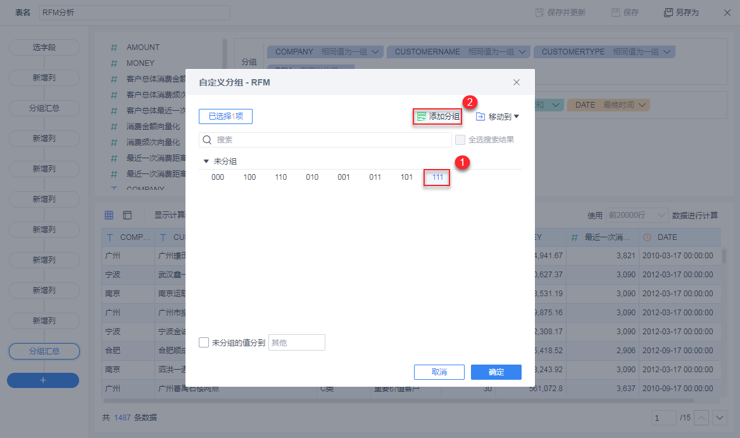Click the DATE column header clock icon
Image resolution: width=740 pixels, height=438 pixels.
[x=648, y=237]
